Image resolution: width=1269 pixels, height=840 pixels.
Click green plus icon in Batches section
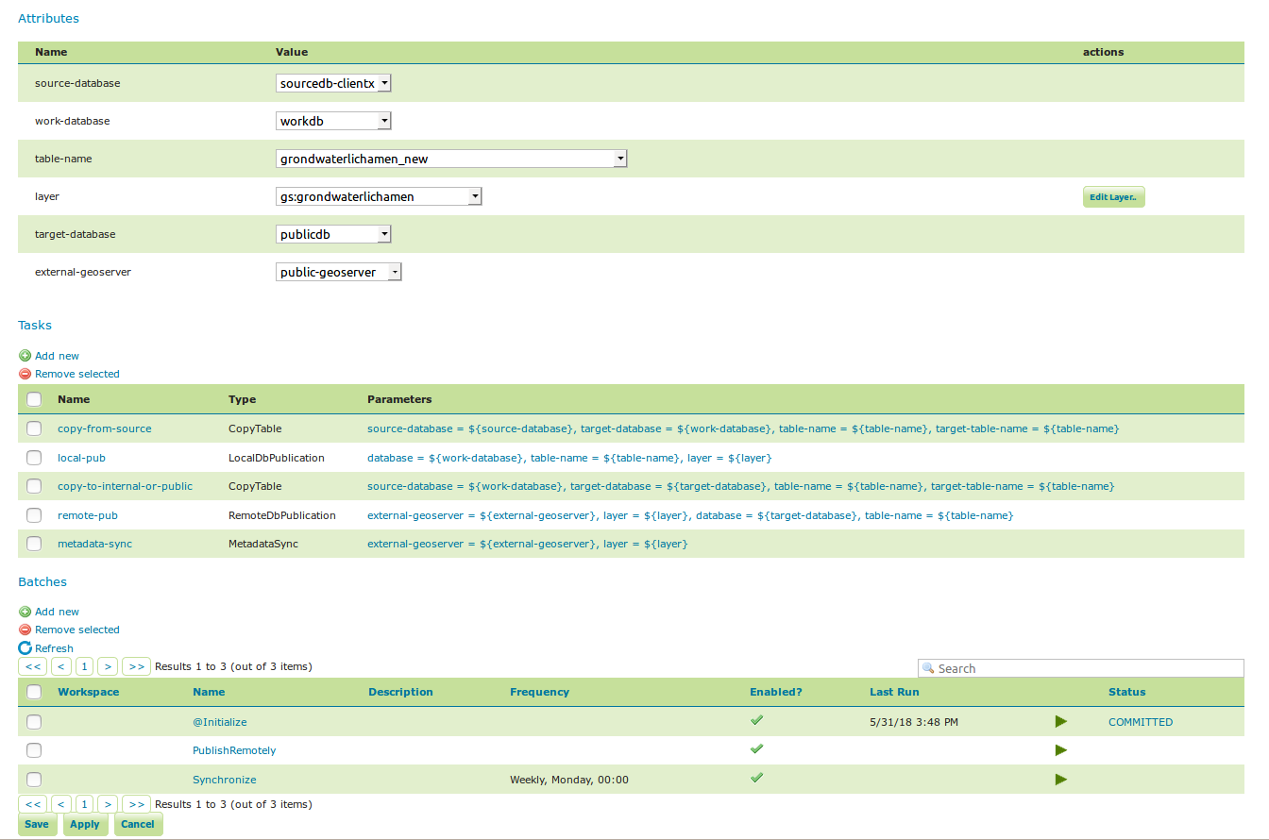(x=25, y=612)
